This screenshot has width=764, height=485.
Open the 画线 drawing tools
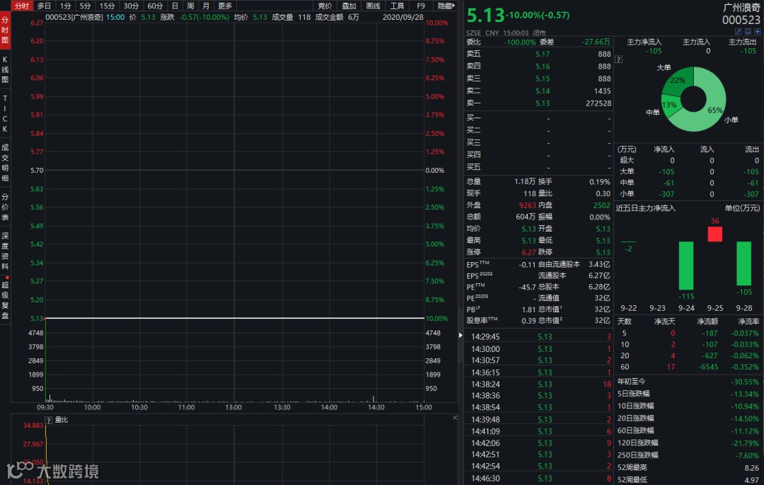point(373,6)
